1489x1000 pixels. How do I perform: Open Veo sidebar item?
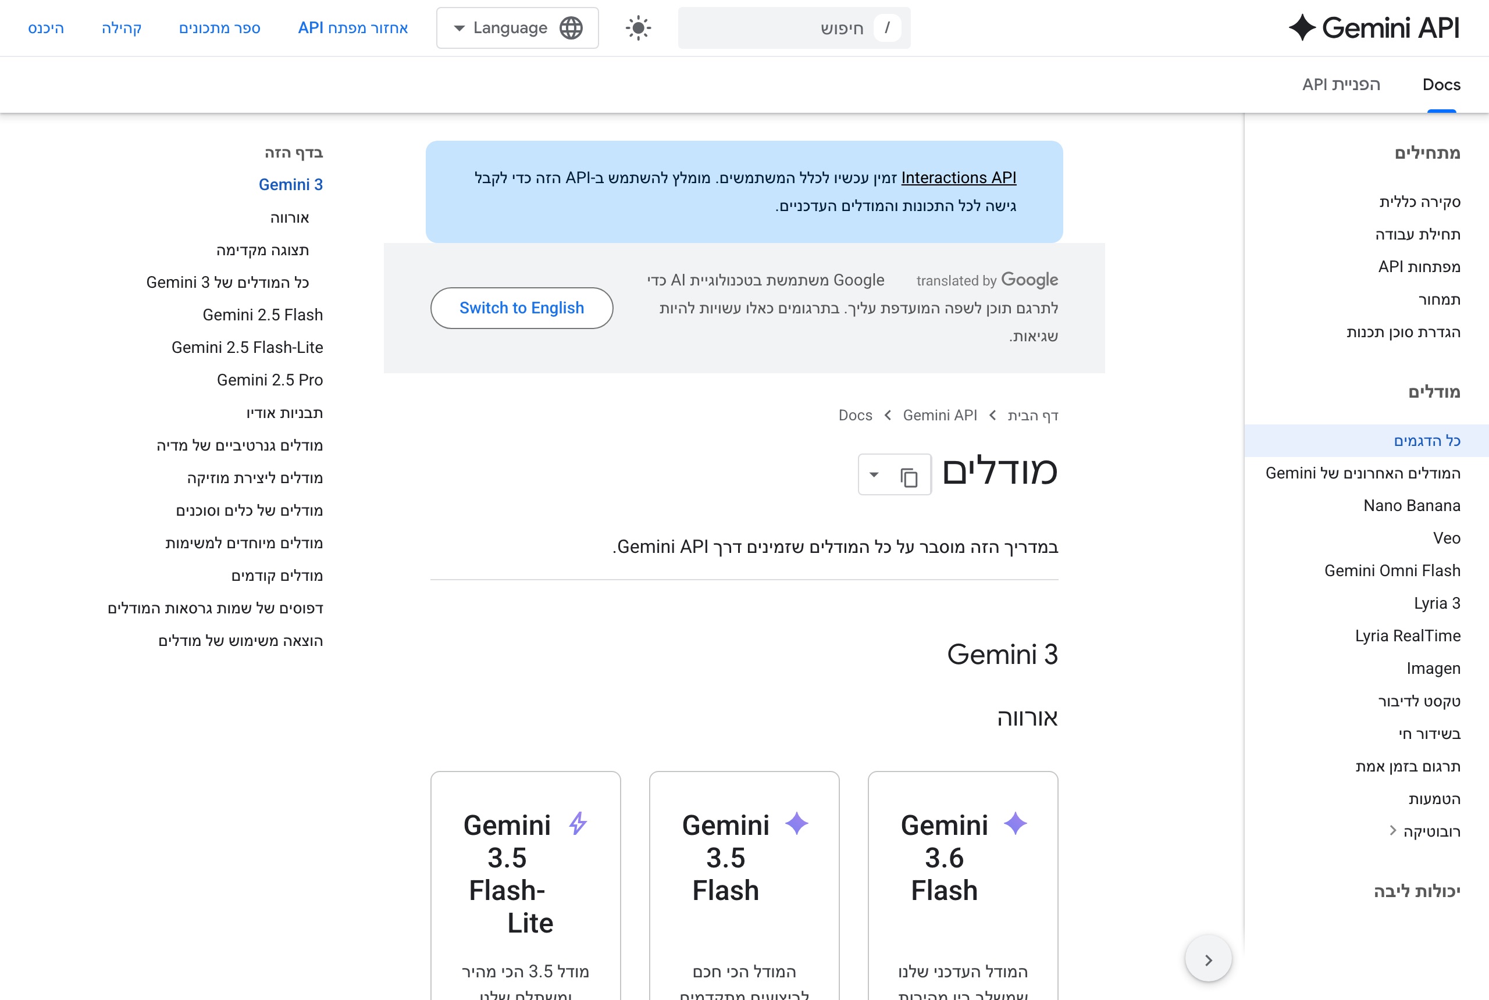(1447, 538)
